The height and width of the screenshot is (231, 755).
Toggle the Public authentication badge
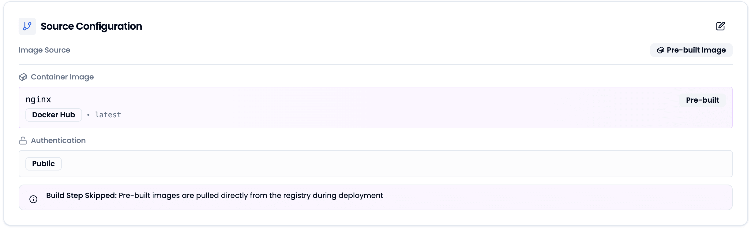coord(43,163)
